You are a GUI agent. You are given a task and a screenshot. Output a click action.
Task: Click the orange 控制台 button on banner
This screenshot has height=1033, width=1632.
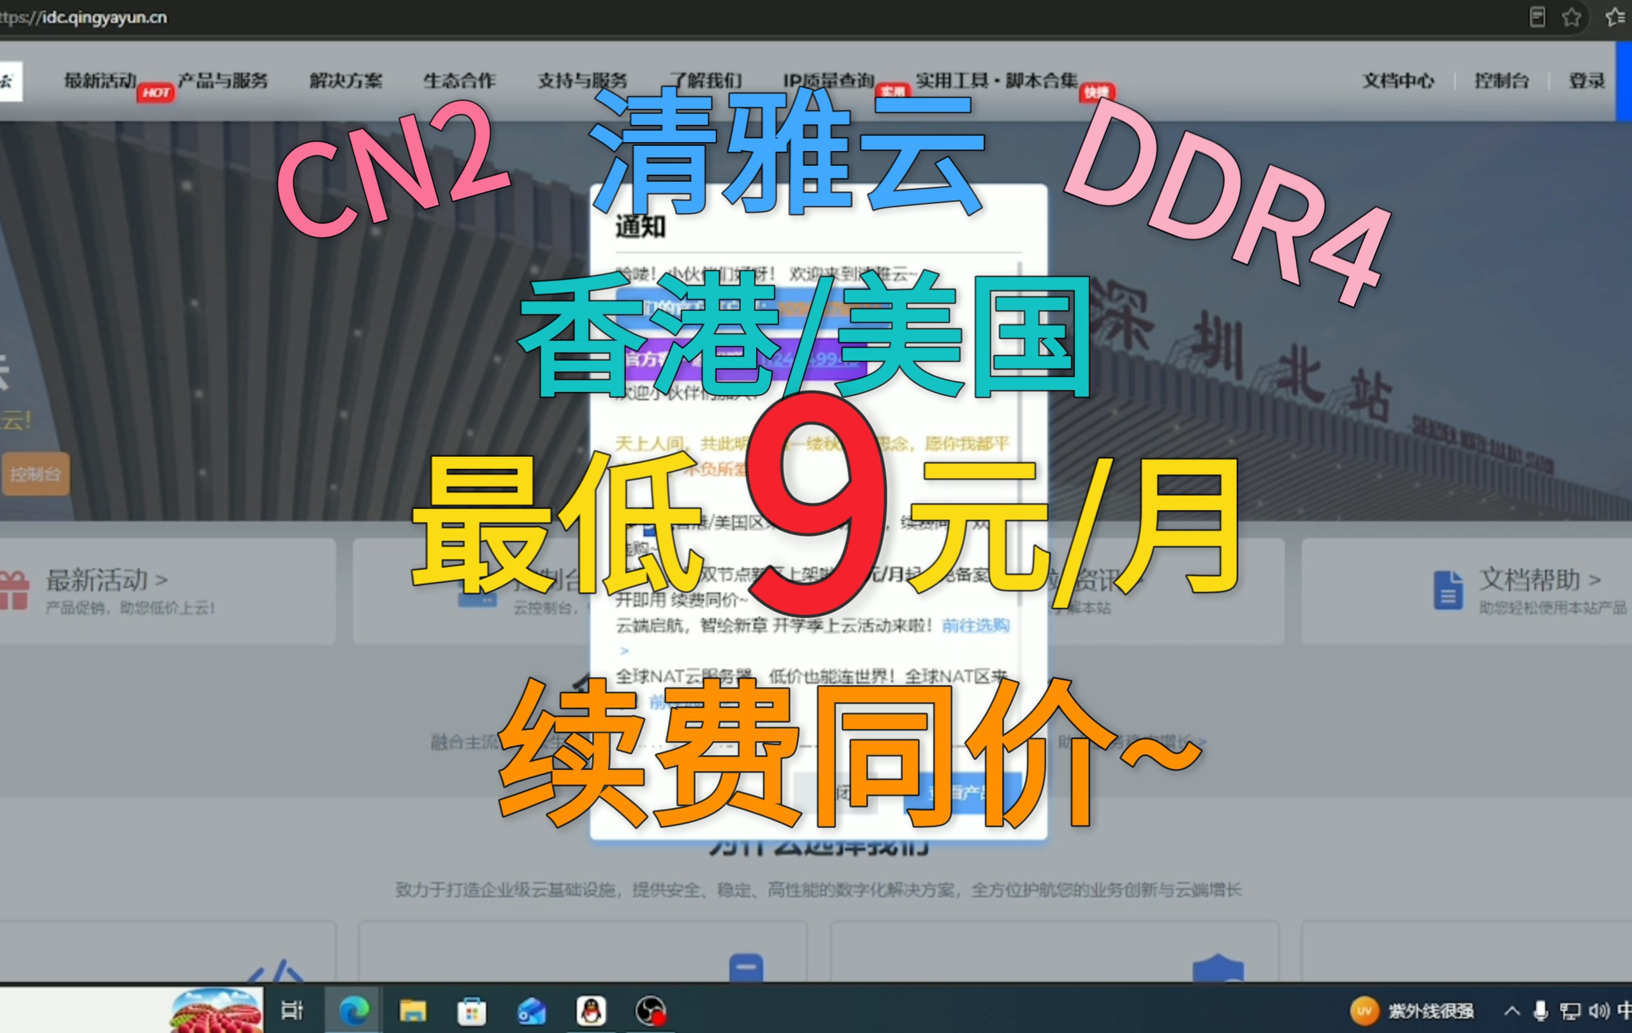tap(35, 473)
